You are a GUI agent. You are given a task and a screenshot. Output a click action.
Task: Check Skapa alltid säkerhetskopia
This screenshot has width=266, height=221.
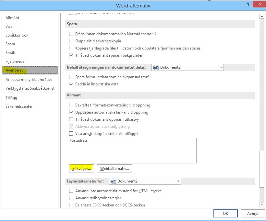point(71,41)
